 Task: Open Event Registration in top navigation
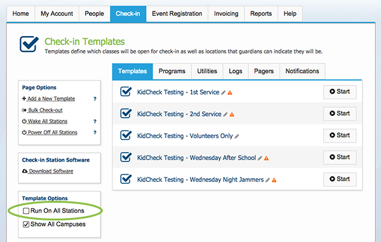point(177,14)
